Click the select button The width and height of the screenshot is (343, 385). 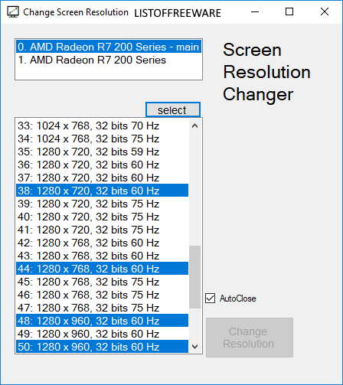click(173, 110)
